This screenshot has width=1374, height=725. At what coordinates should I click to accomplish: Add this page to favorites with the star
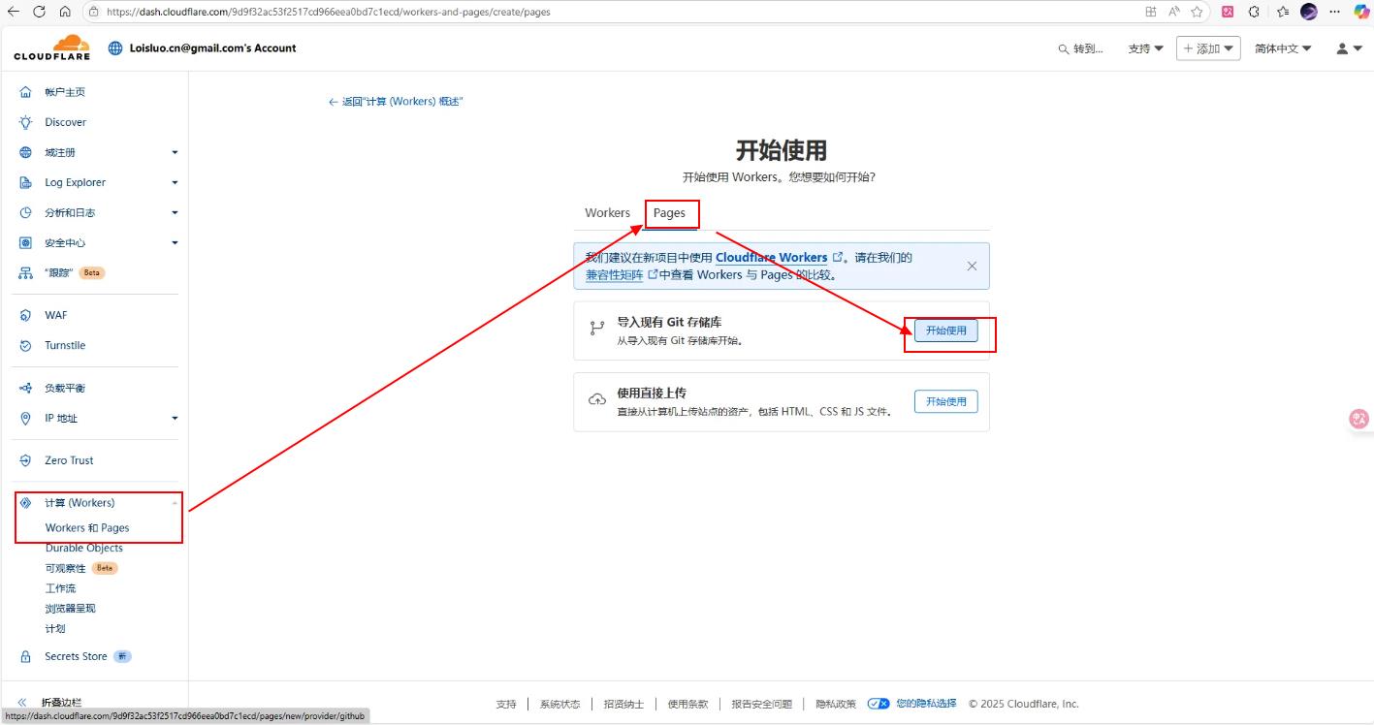[1198, 12]
